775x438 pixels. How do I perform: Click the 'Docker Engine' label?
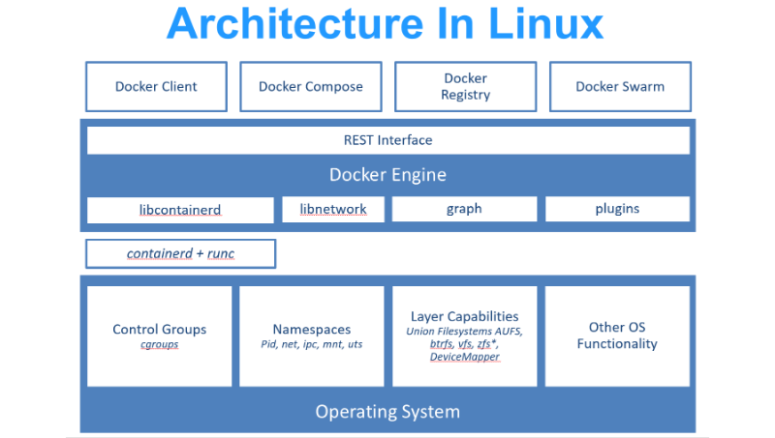tap(388, 175)
